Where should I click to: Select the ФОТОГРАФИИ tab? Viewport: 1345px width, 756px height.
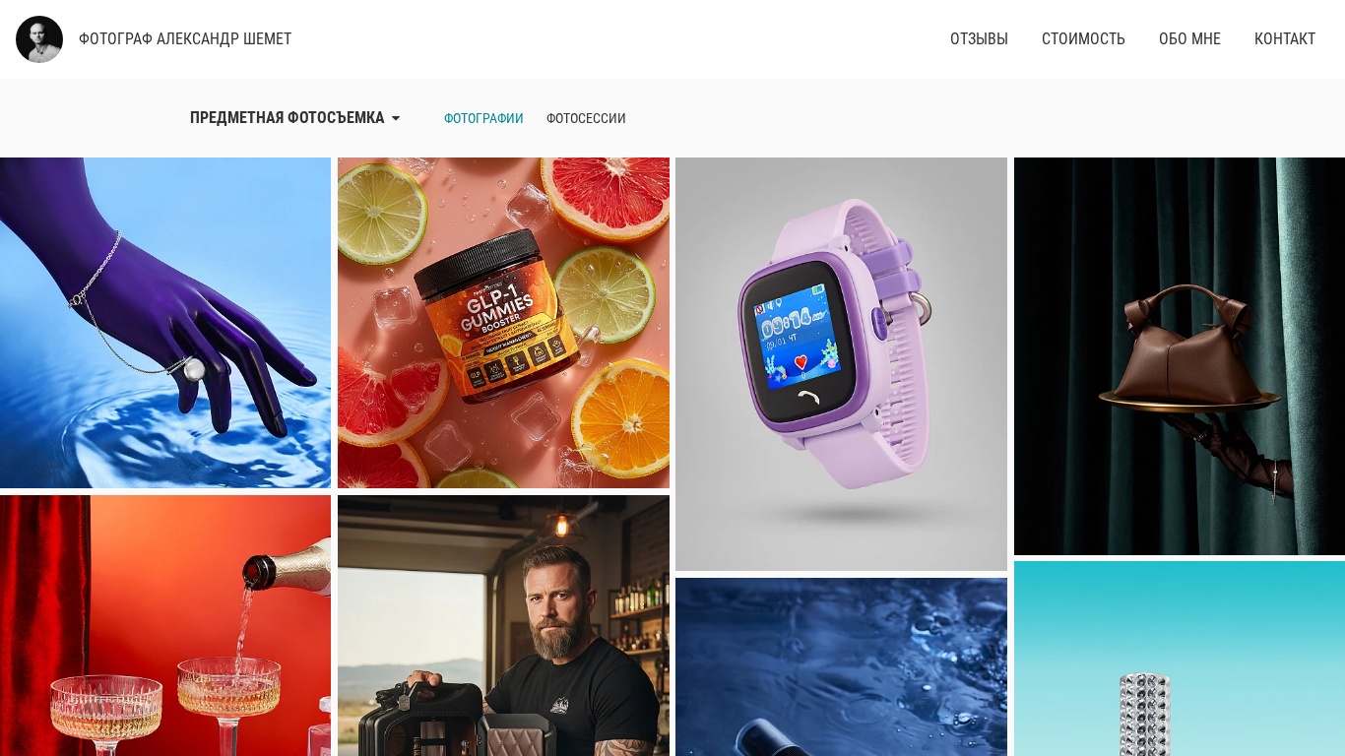(483, 118)
